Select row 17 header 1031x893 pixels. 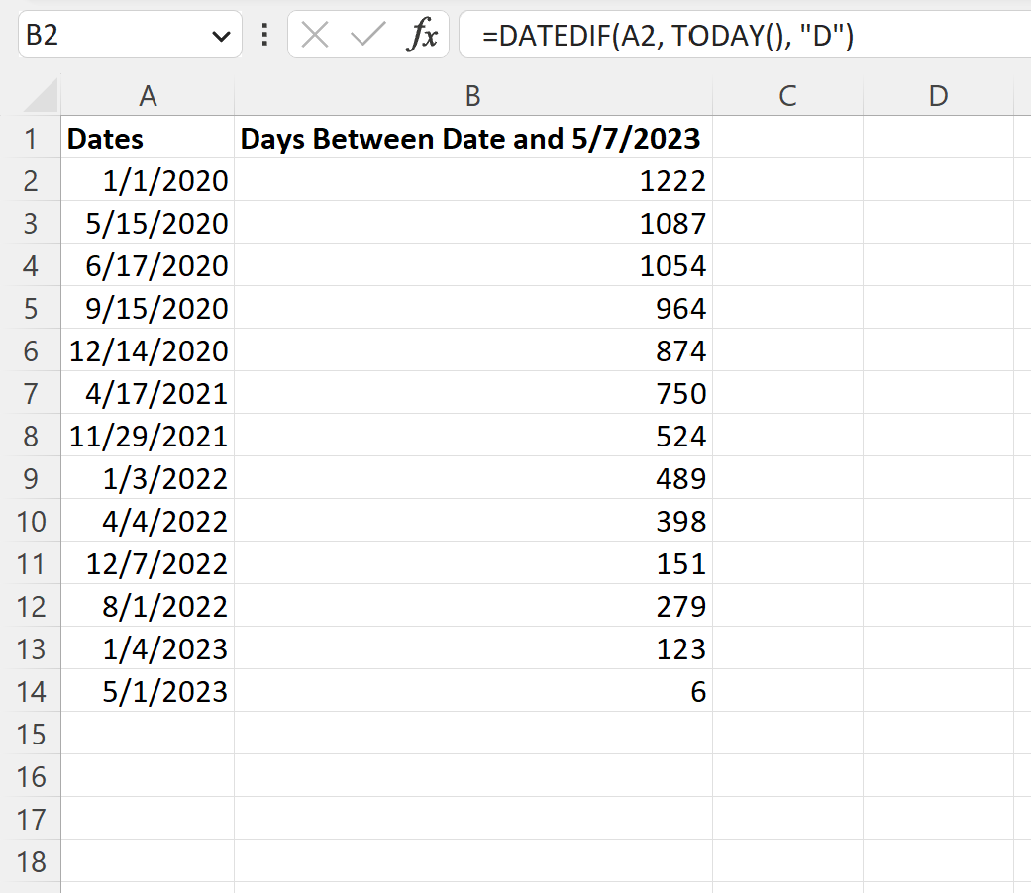[31, 819]
